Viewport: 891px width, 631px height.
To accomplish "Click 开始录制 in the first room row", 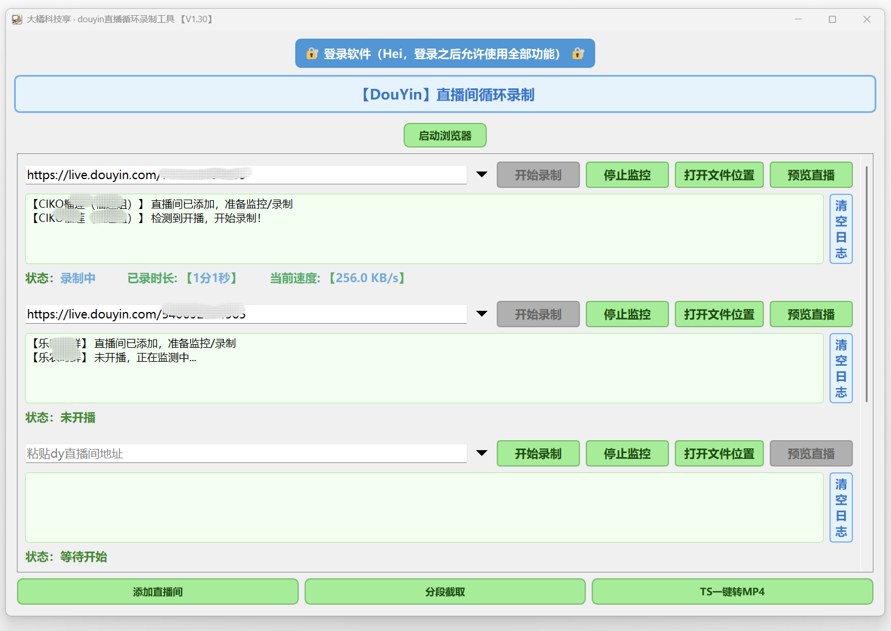I will 538,175.
